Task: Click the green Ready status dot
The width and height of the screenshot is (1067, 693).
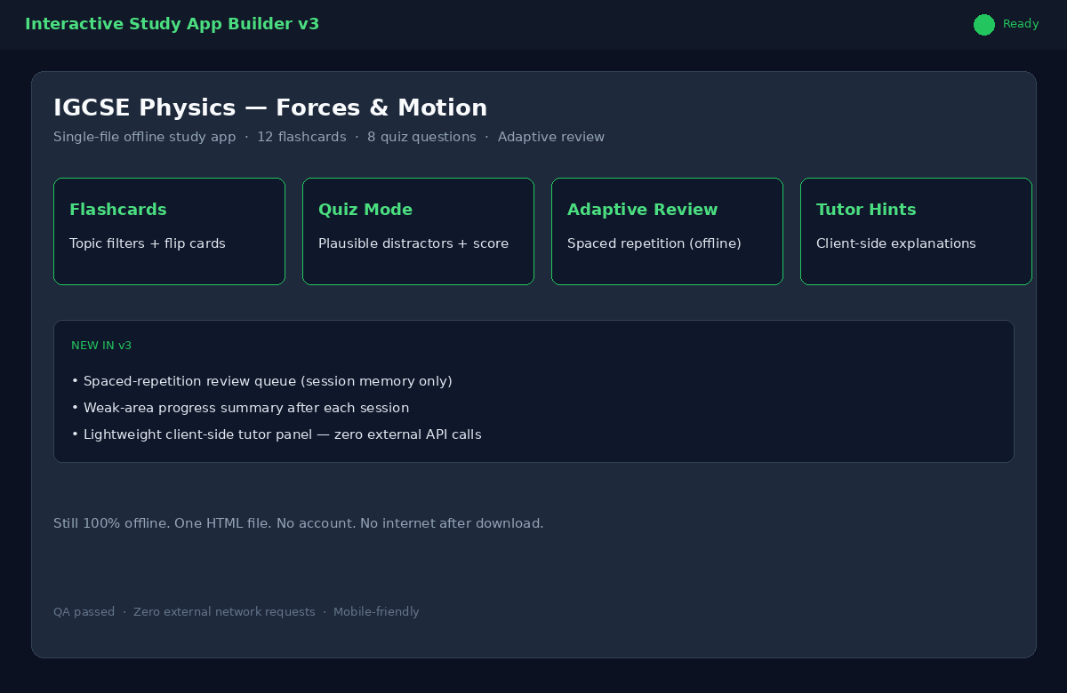Action: click(983, 25)
